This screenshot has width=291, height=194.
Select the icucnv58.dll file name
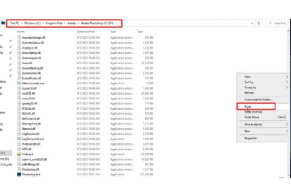coord(29,88)
